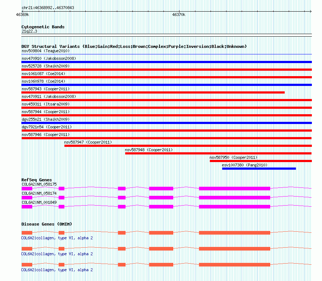The height and width of the screenshot is (281, 322).
Task: Select the Disease Genes (OMIM) track title
Action: coord(47,224)
